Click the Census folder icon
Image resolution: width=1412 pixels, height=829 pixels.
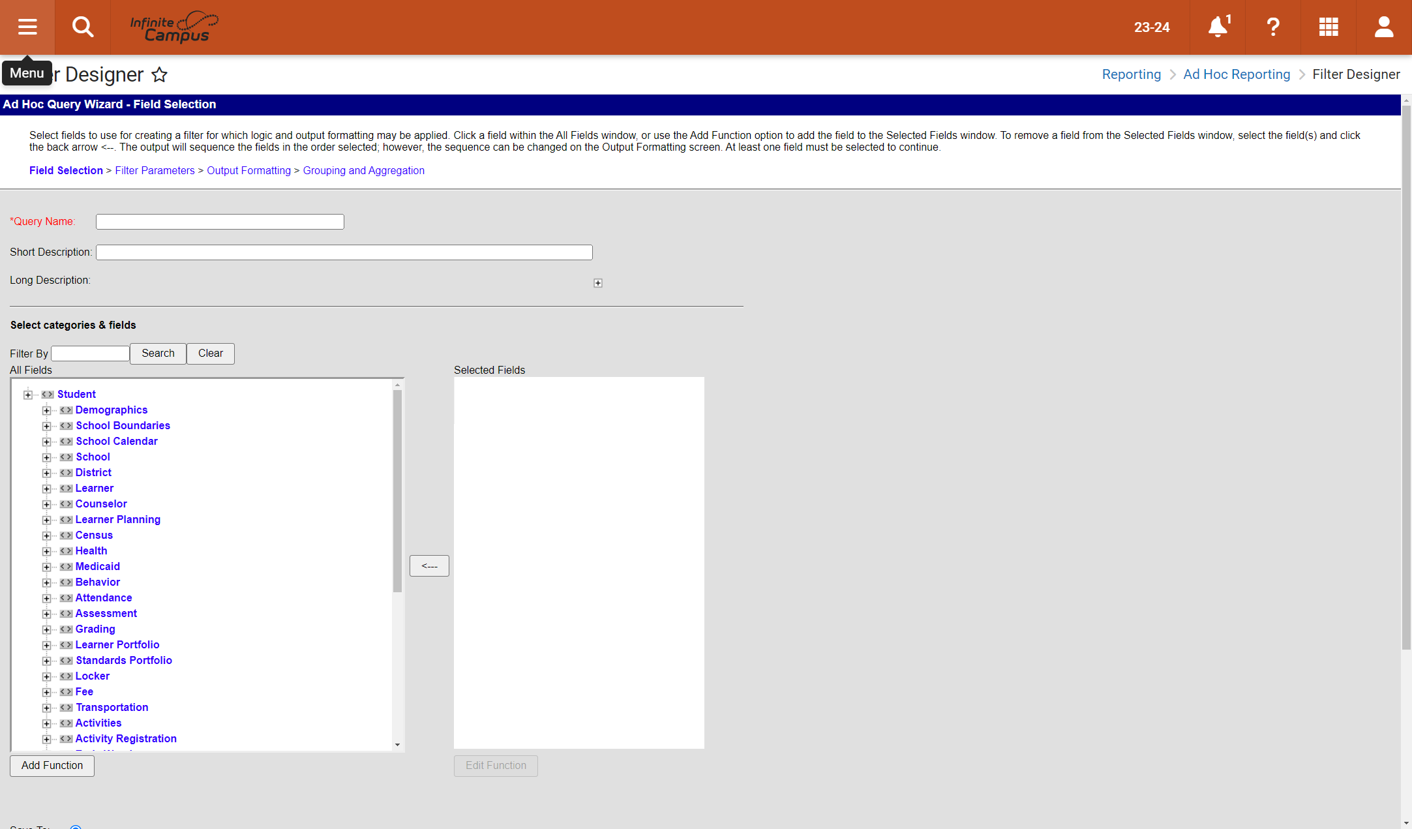pyautogui.click(x=66, y=535)
